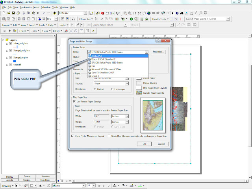Click the Properties button for printer
The height and width of the screenshot is (189, 252).
click(x=158, y=52)
